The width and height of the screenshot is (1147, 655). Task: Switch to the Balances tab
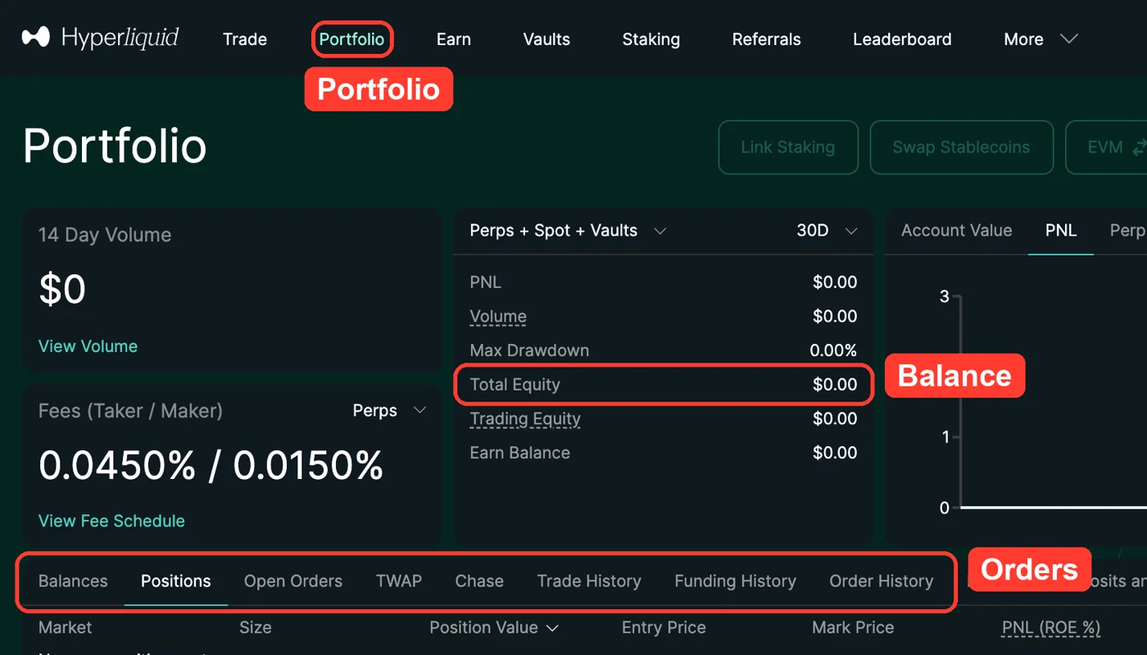point(73,581)
